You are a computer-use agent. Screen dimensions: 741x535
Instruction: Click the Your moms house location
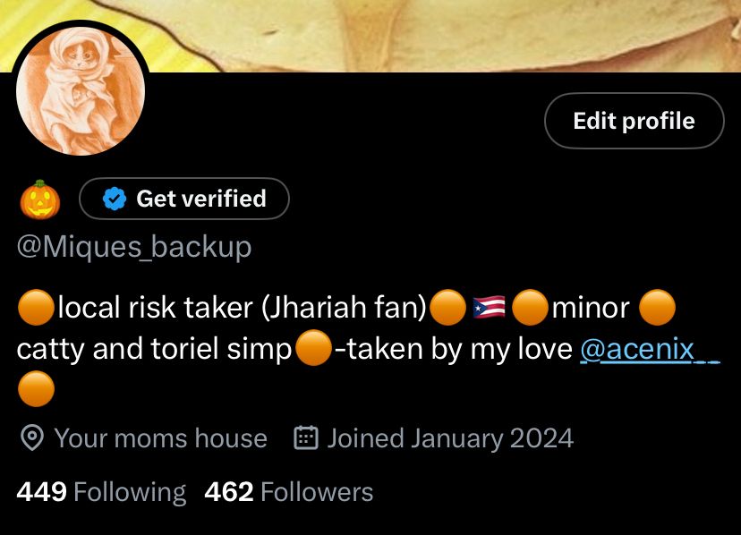pos(161,438)
